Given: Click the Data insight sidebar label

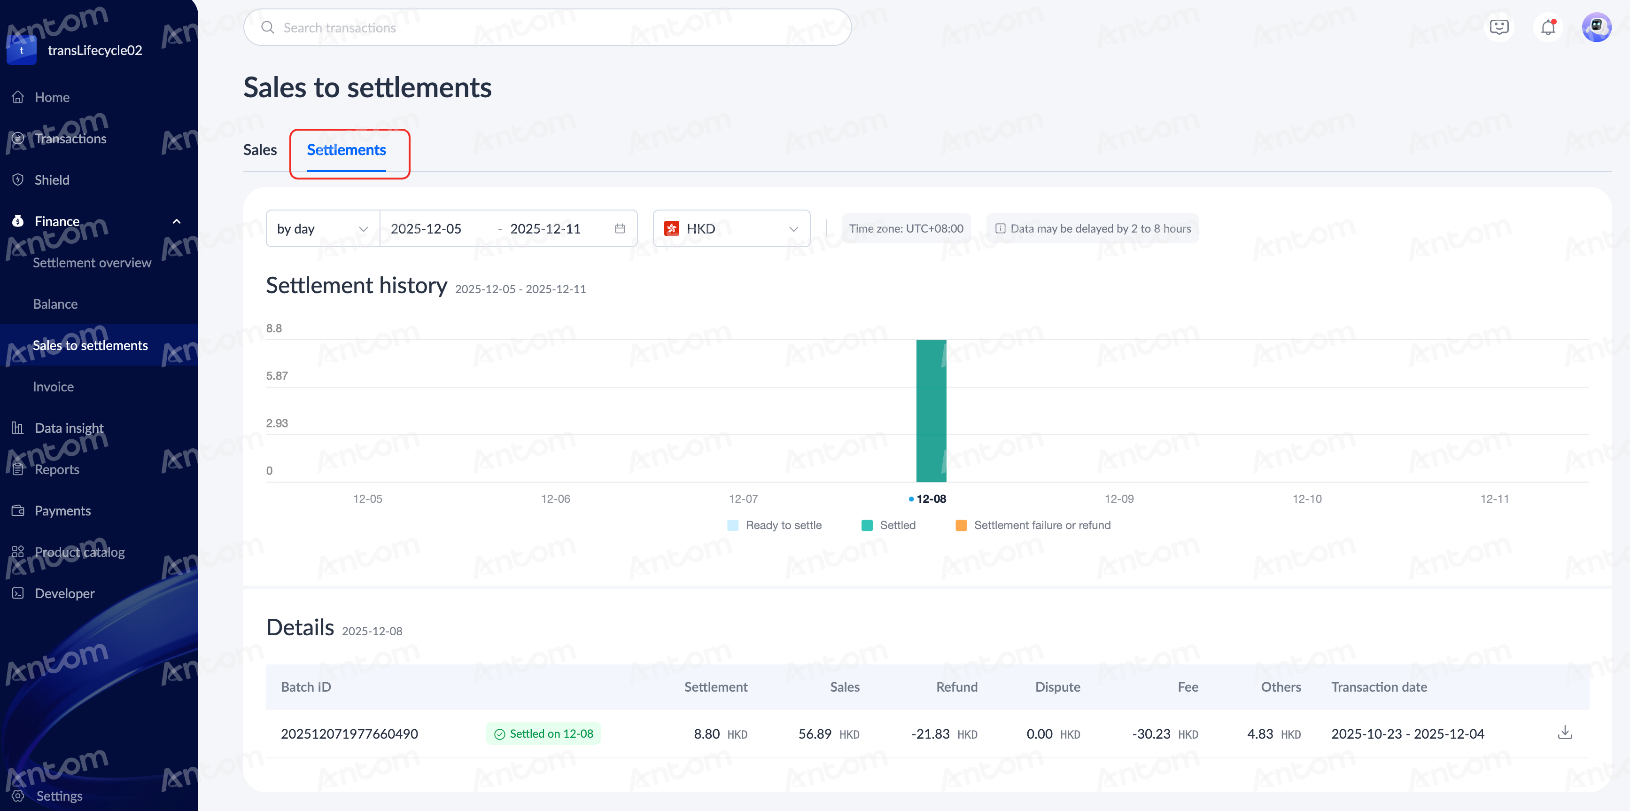Looking at the screenshot, I should pyautogui.click(x=69, y=428).
